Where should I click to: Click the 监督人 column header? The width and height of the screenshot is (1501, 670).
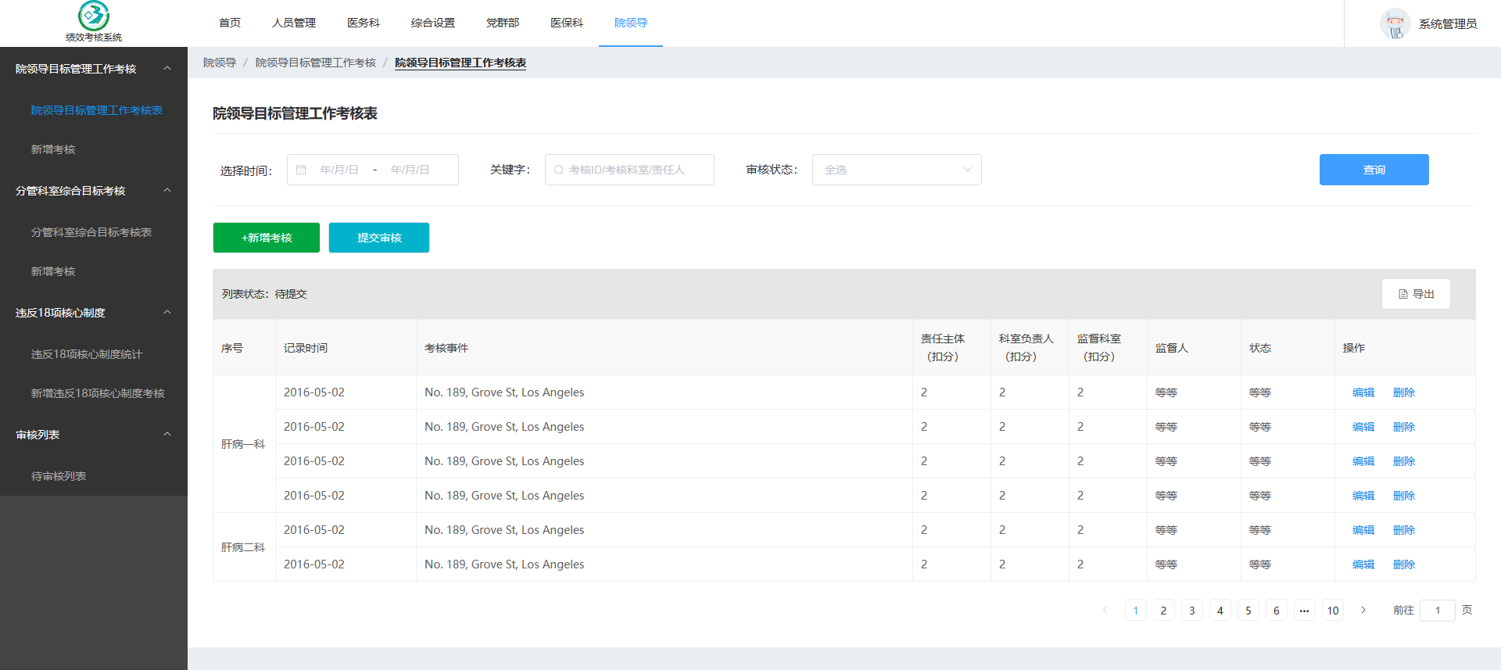click(x=1194, y=348)
